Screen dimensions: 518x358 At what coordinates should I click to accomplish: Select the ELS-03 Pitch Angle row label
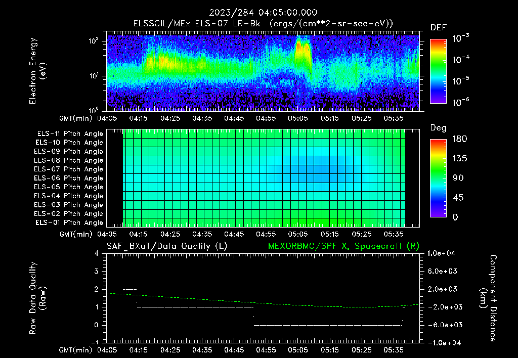click(68, 205)
